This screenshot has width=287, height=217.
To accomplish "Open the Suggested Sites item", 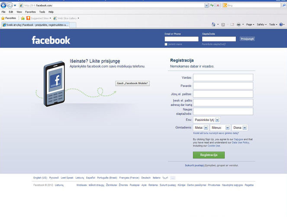I will [39, 18].
